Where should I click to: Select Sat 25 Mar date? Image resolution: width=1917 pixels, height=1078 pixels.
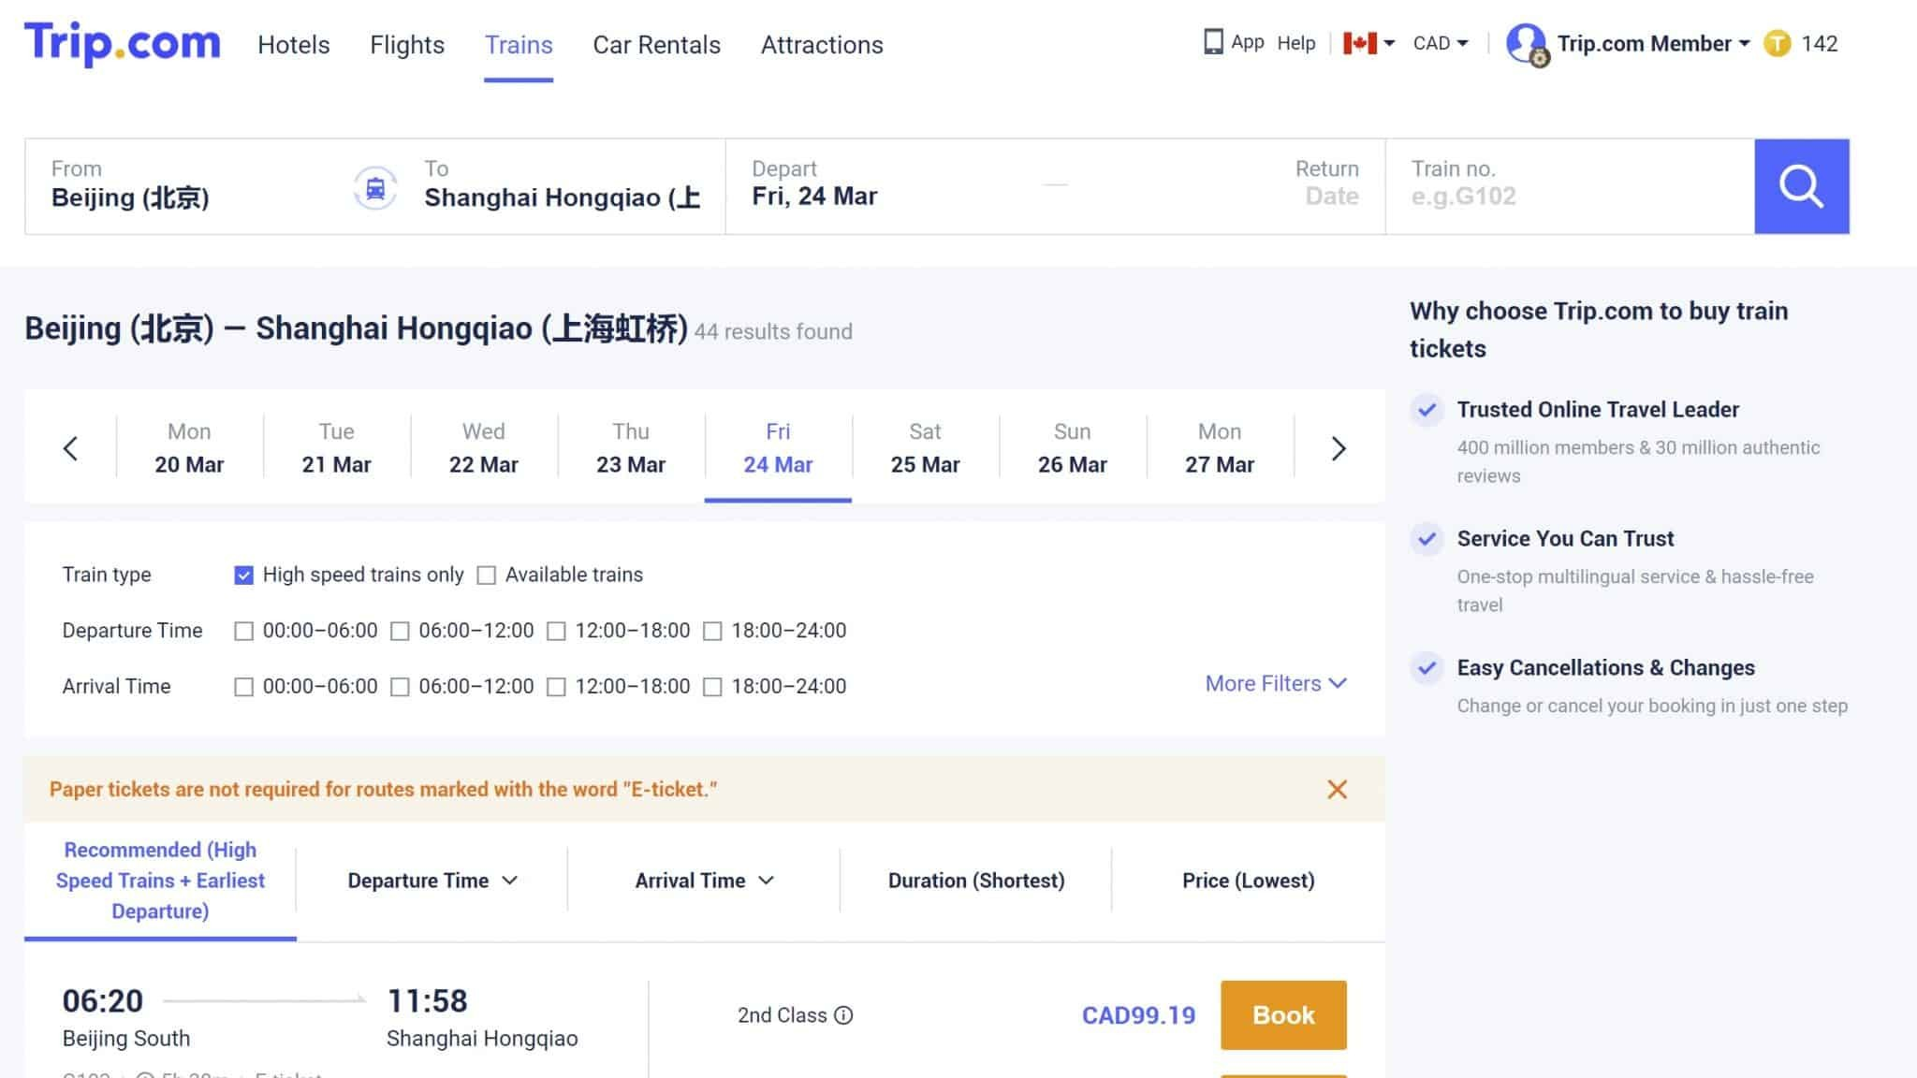[925, 448]
